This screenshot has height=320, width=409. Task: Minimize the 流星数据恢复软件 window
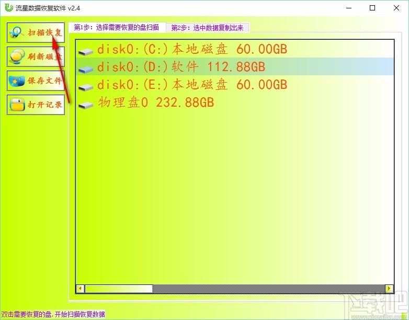pos(349,8)
